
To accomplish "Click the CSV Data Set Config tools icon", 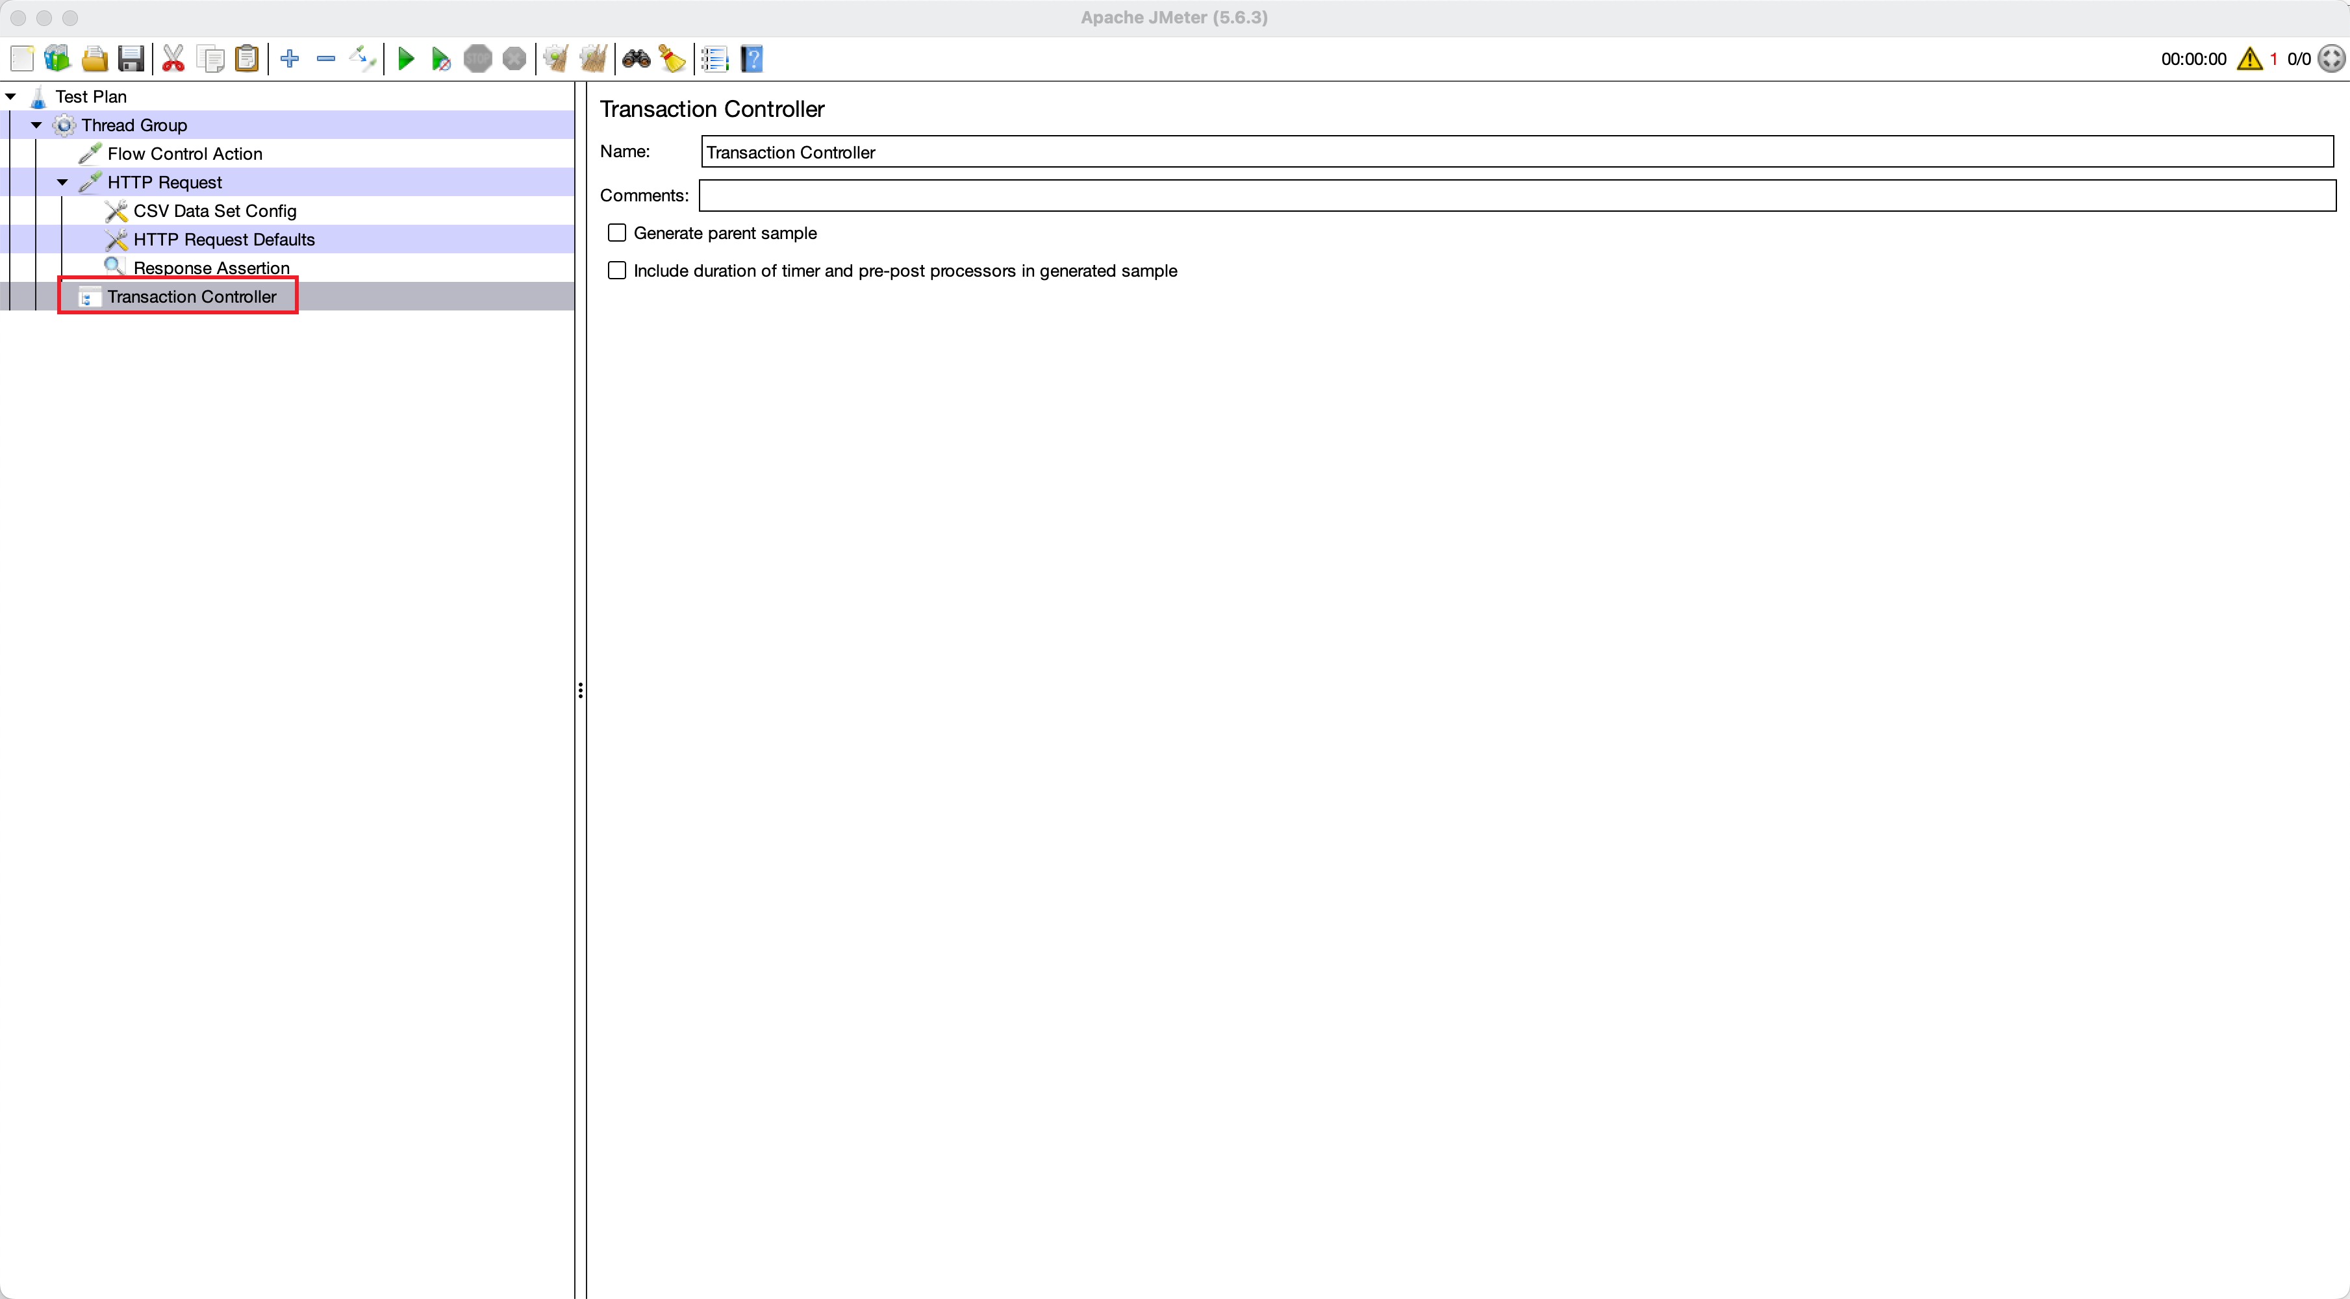I will 116,210.
